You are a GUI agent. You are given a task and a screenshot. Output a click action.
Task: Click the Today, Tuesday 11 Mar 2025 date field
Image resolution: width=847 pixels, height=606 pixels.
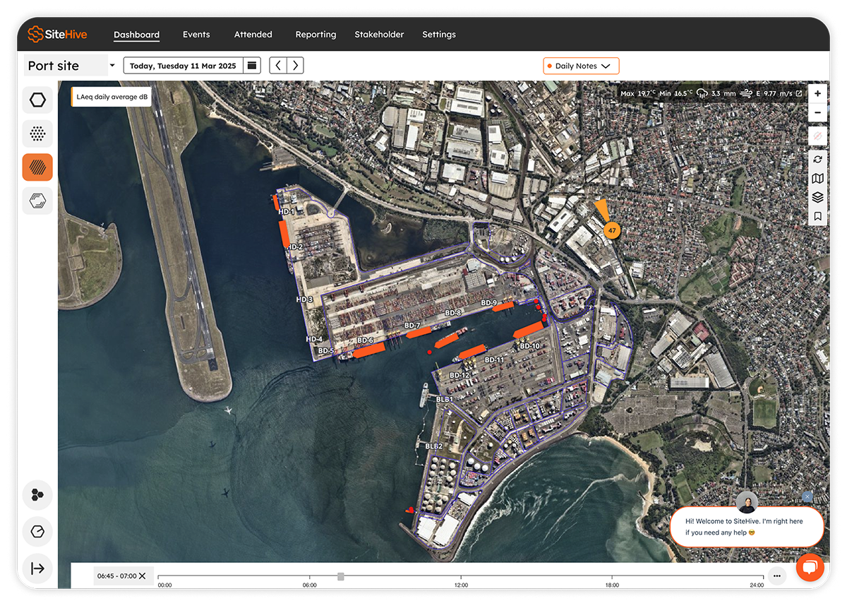184,66
